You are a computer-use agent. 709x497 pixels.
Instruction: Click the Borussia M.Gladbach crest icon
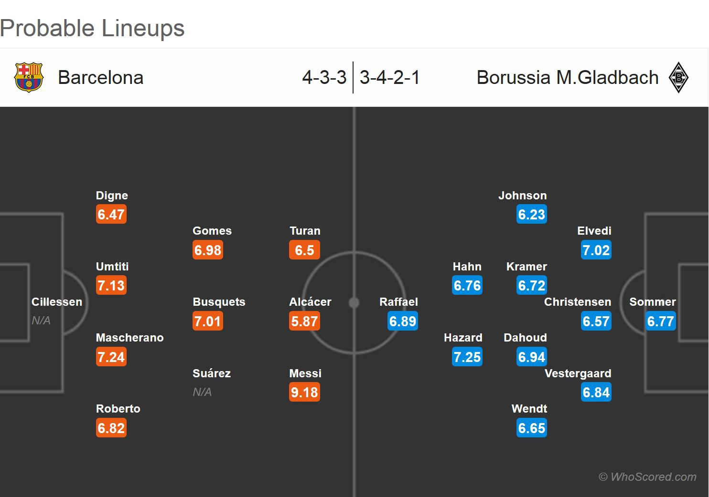(678, 77)
